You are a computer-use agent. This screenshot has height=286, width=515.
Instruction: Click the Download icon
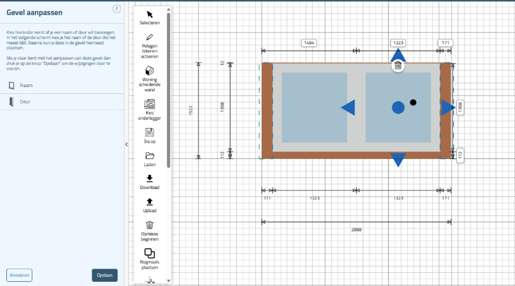pyautogui.click(x=149, y=179)
